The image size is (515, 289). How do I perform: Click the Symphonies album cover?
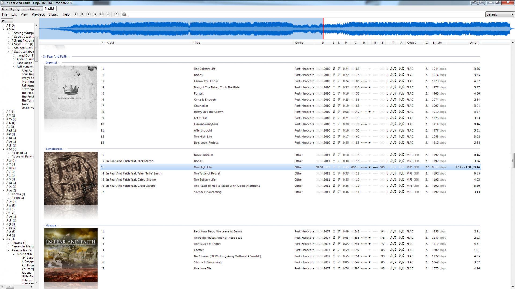(71, 178)
